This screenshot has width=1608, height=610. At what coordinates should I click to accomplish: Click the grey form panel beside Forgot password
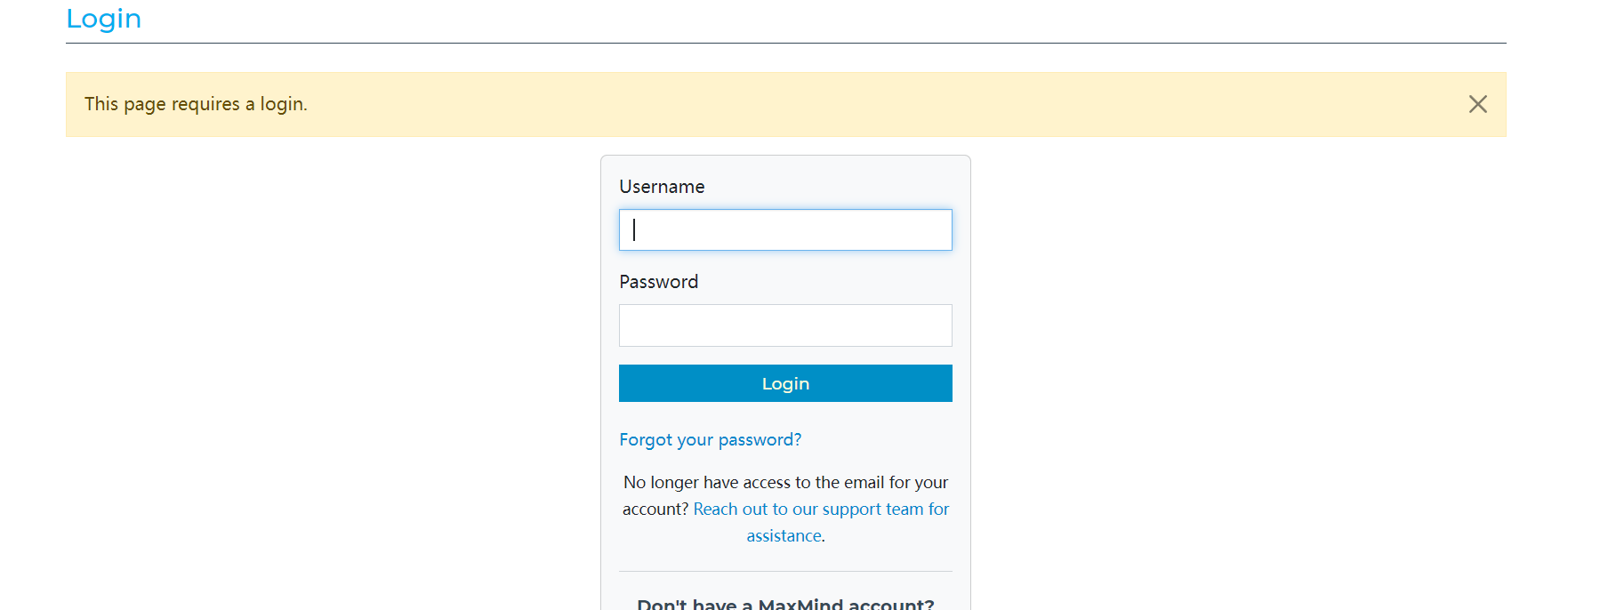click(x=880, y=439)
